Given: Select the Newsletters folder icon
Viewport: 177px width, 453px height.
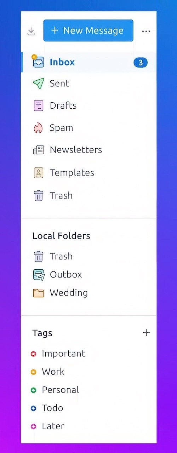Looking at the screenshot, I should (x=38, y=150).
